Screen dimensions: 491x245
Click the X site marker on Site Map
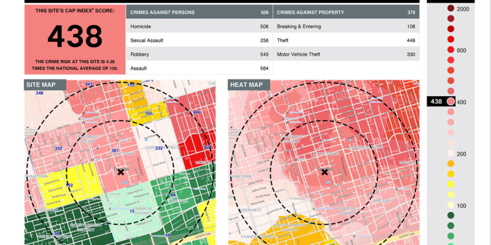120,173
